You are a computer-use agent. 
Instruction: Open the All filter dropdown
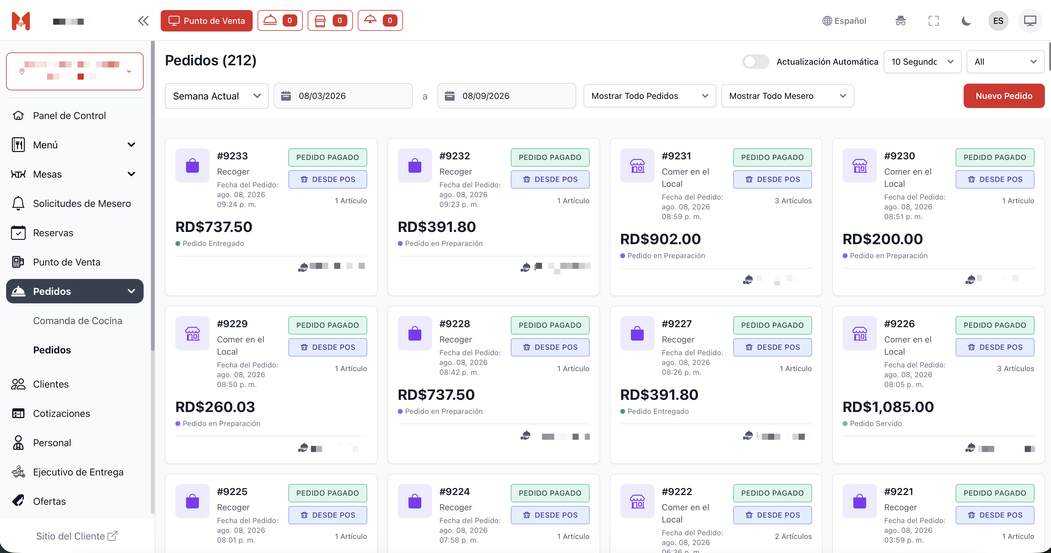tap(1005, 62)
